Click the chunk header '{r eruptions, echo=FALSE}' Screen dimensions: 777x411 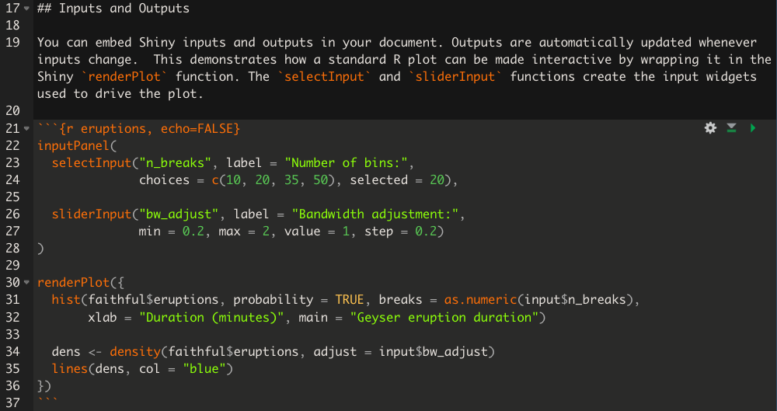pos(149,128)
